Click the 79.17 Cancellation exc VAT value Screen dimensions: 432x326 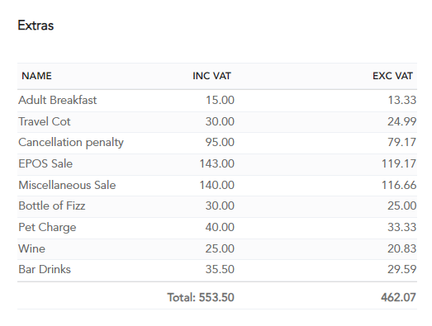click(401, 143)
